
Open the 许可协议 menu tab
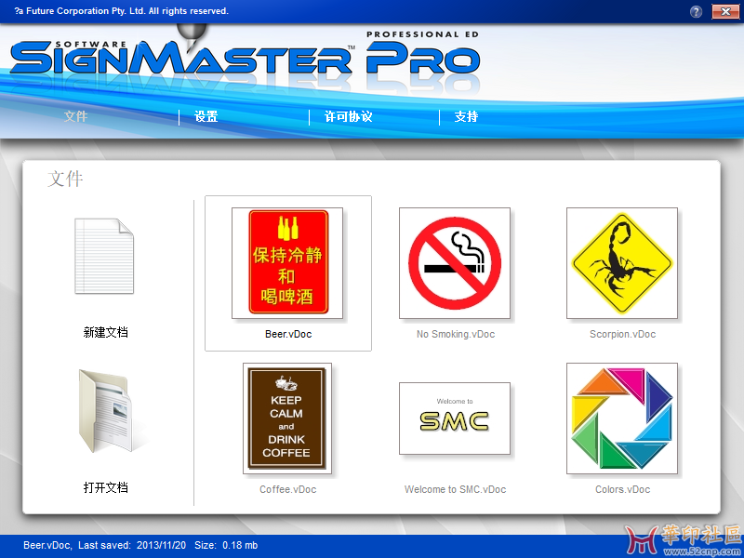click(x=348, y=116)
